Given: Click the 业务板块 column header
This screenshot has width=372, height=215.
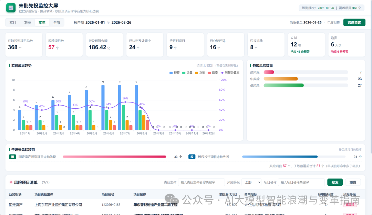Looking at the screenshot, I should tap(15, 194).
